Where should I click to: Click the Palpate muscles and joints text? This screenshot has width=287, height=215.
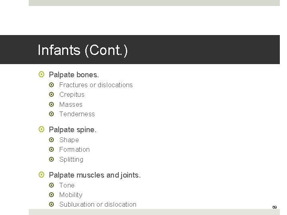[x=94, y=175]
